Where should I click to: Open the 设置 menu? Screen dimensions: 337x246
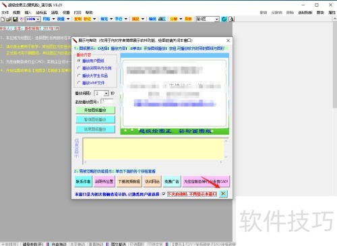pyautogui.click(x=66, y=12)
